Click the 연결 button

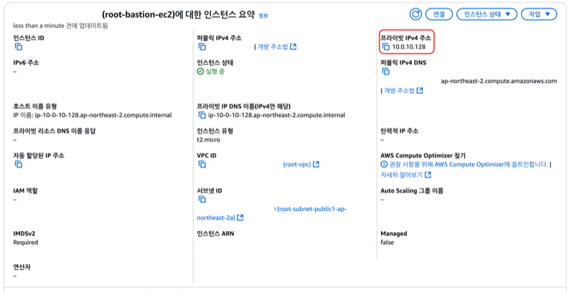click(x=439, y=14)
